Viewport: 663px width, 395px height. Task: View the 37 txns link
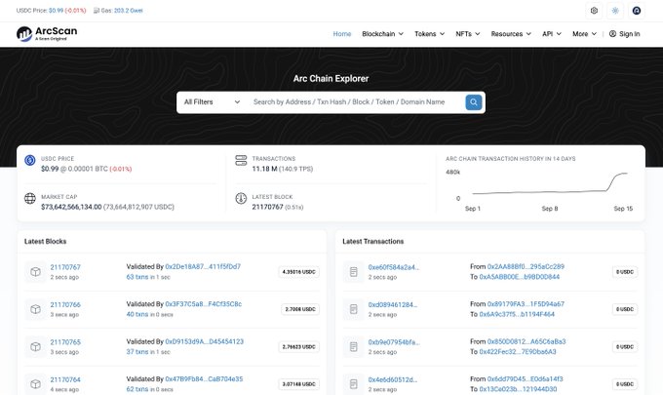(x=137, y=352)
